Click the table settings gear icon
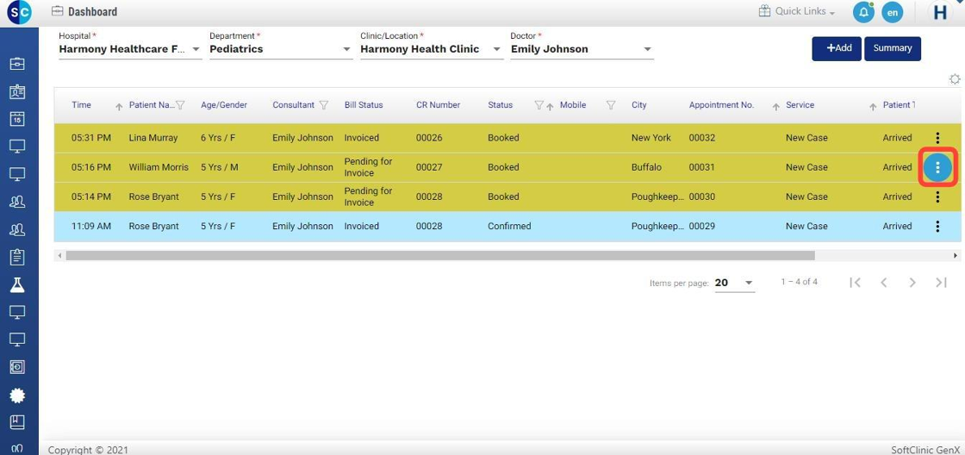965x455 pixels. [x=954, y=79]
